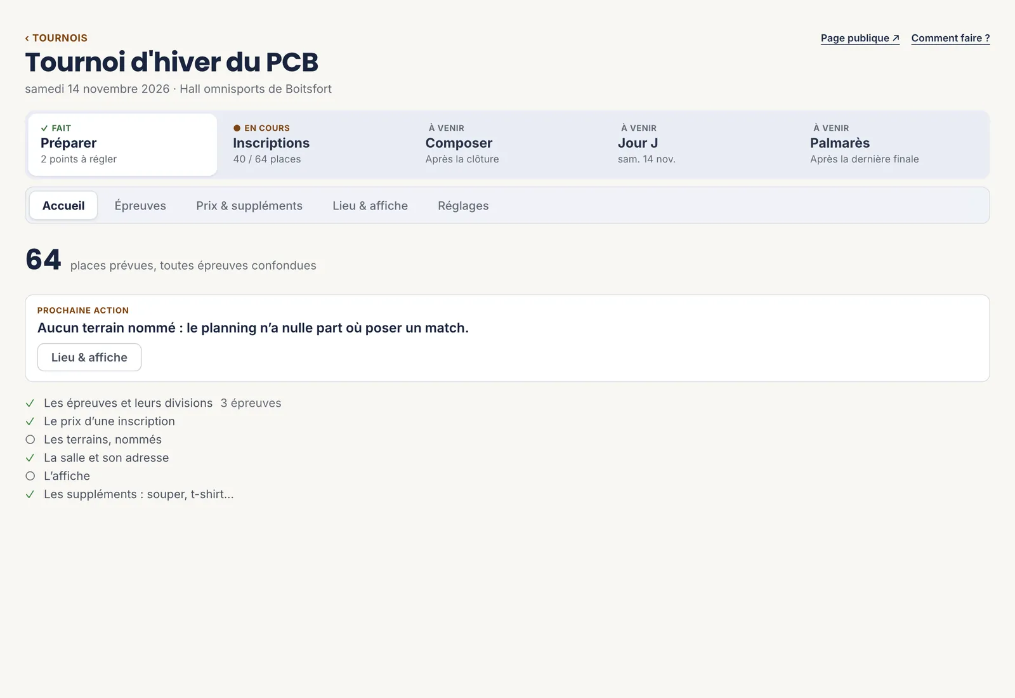
Task: Click the Les épreuves et leurs divisions item
Action: 128,403
